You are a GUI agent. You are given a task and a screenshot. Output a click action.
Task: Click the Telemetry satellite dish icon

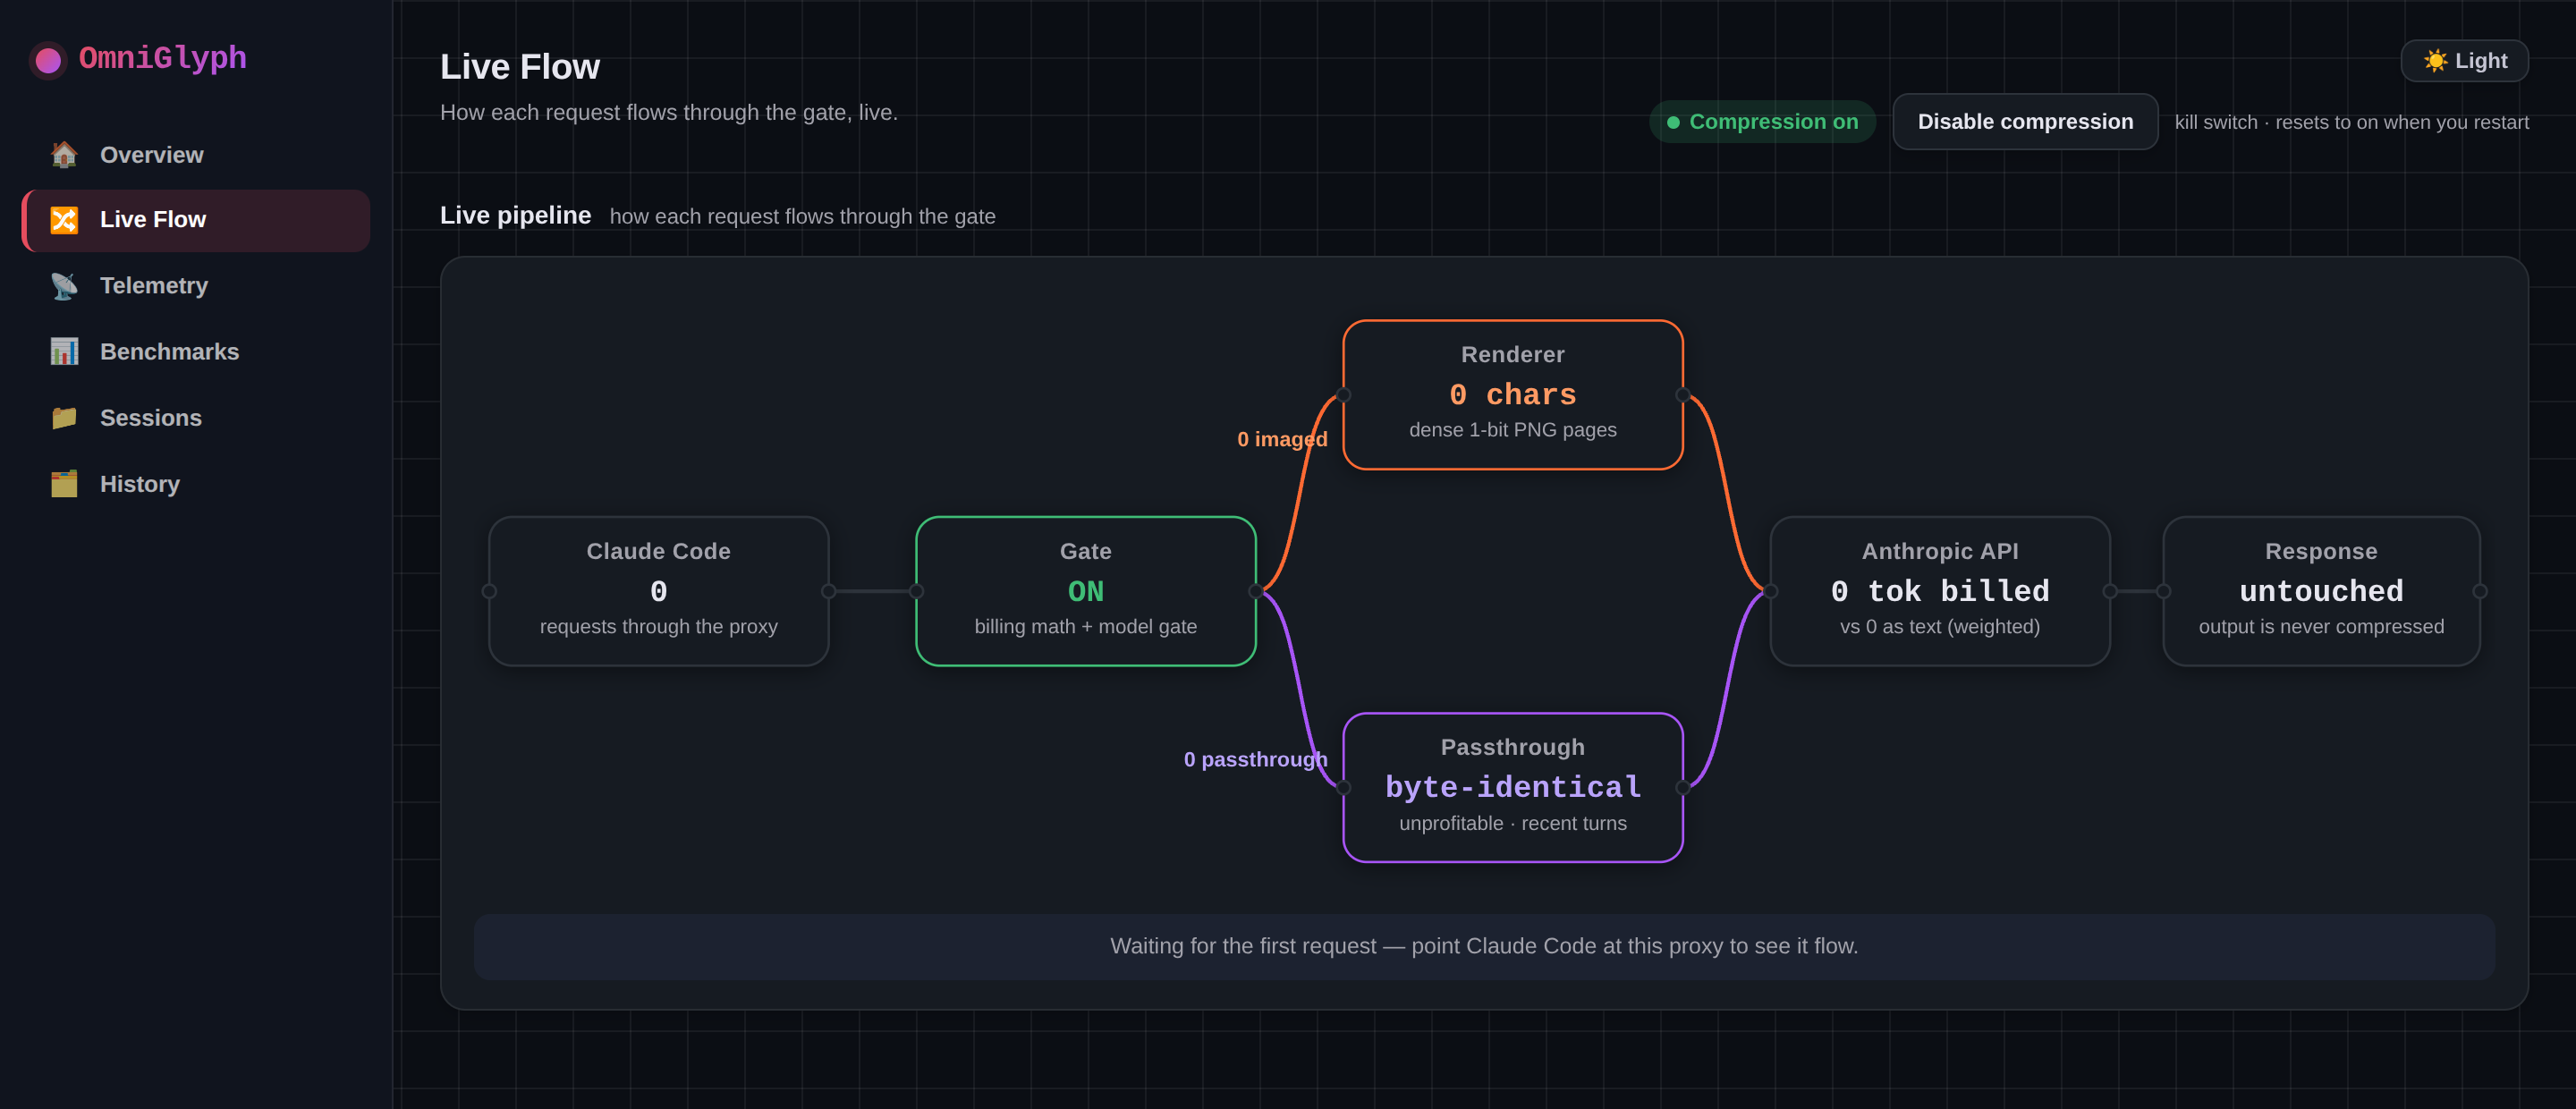(64, 286)
